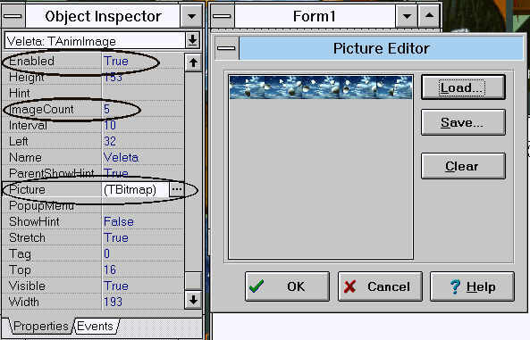Screen dimensions: 530x340
Task: Select the Enabled property value True
Action: pyautogui.click(x=116, y=61)
